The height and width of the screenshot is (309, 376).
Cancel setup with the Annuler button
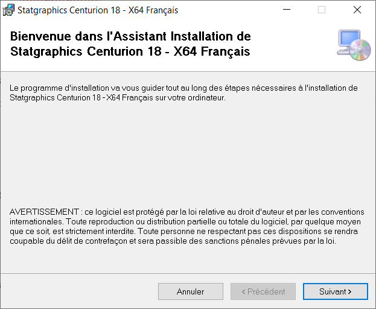coord(190,291)
